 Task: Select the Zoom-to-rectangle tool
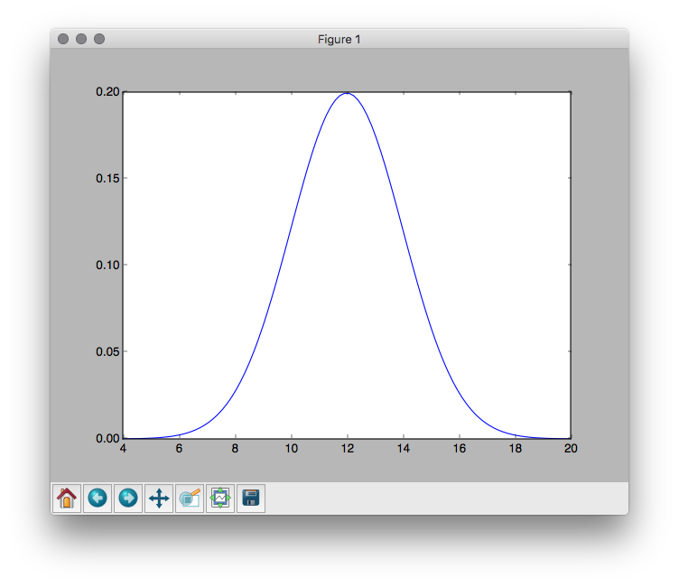[x=190, y=498]
